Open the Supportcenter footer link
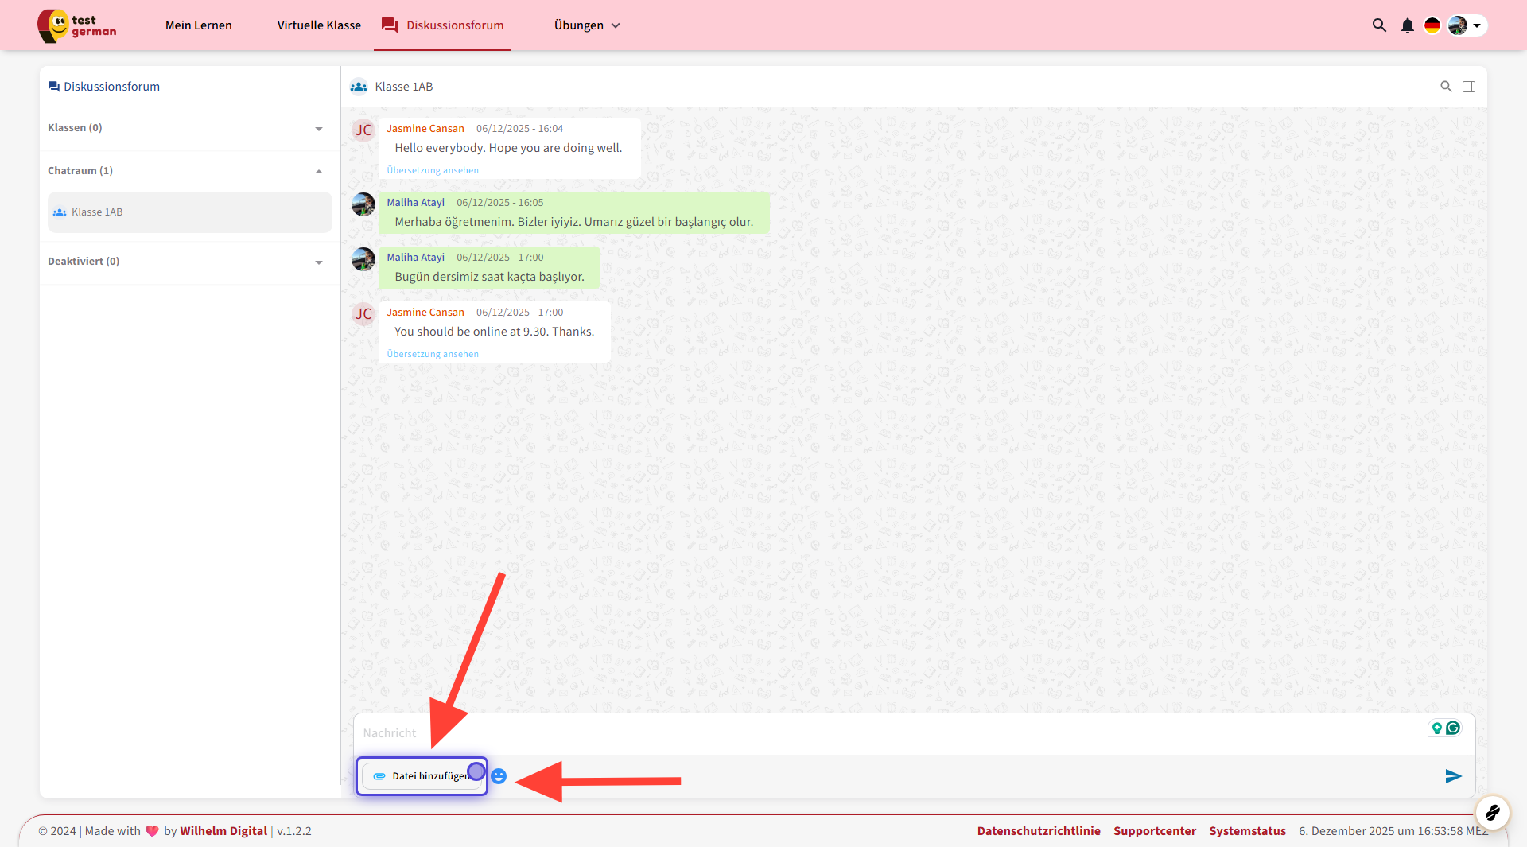Image resolution: width=1527 pixels, height=847 pixels. tap(1154, 831)
